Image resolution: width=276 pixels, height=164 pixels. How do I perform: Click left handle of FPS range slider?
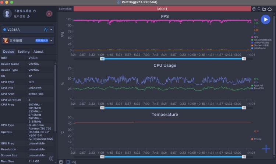pyautogui.click(x=102, y=59)
